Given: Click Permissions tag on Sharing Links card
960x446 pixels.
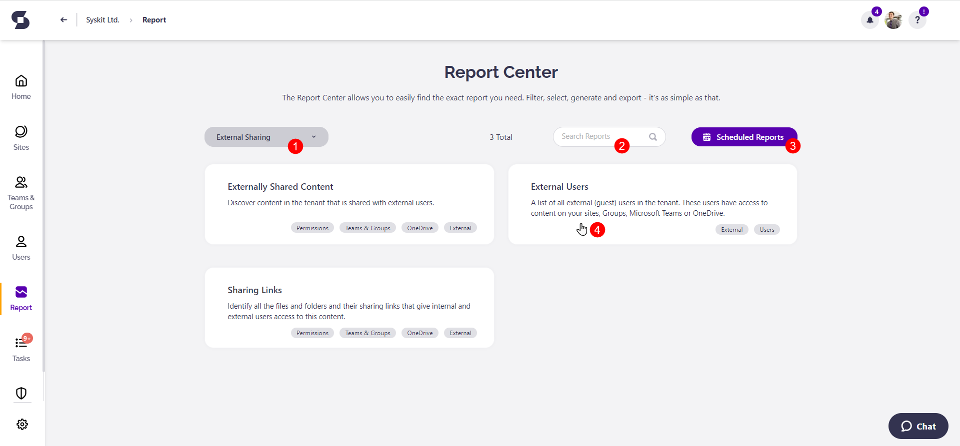Looking at the screenshot, I should [312, 333].
